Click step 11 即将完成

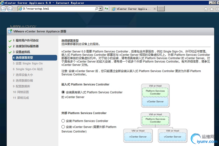[21, 98]
